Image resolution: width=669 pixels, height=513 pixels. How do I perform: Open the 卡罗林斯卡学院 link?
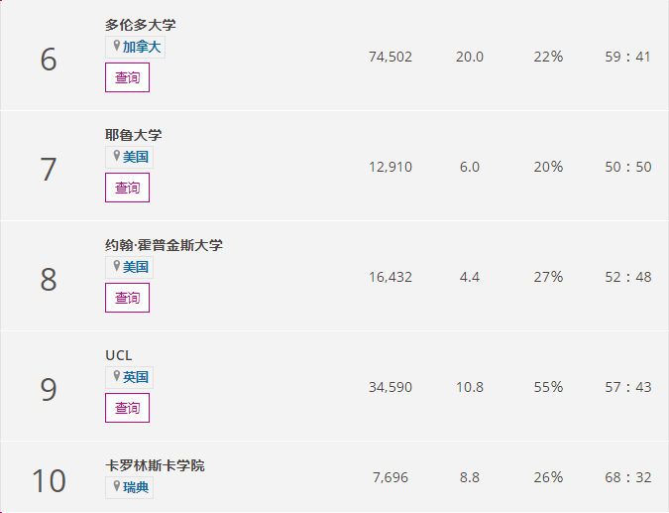(x=155, y=465)
